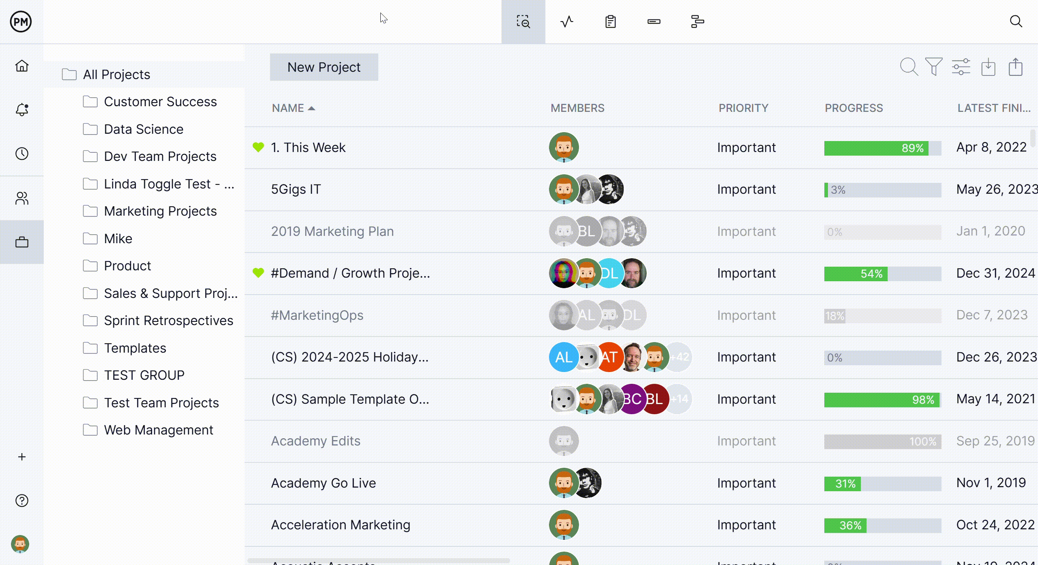The width and height of the screenshot is (1038, 565).
Task: Open the Gantt roadmap view icon
Action: tap(697, 21)
